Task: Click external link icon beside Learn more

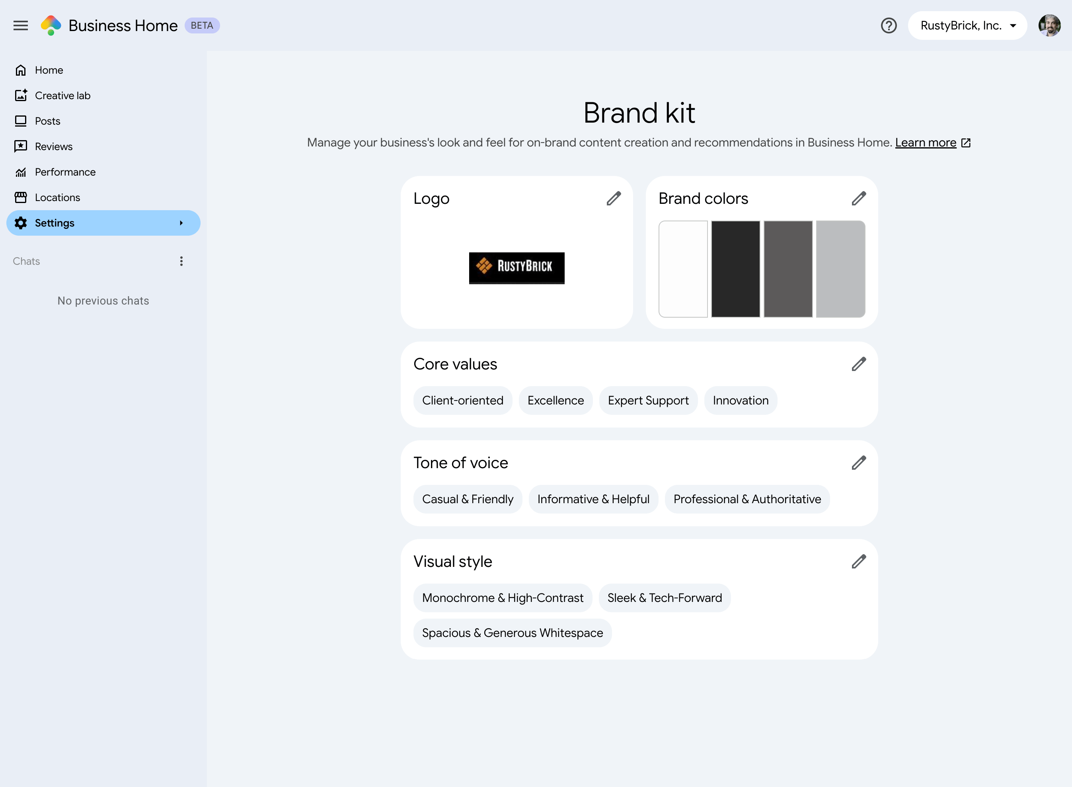Action: (966, 143)
